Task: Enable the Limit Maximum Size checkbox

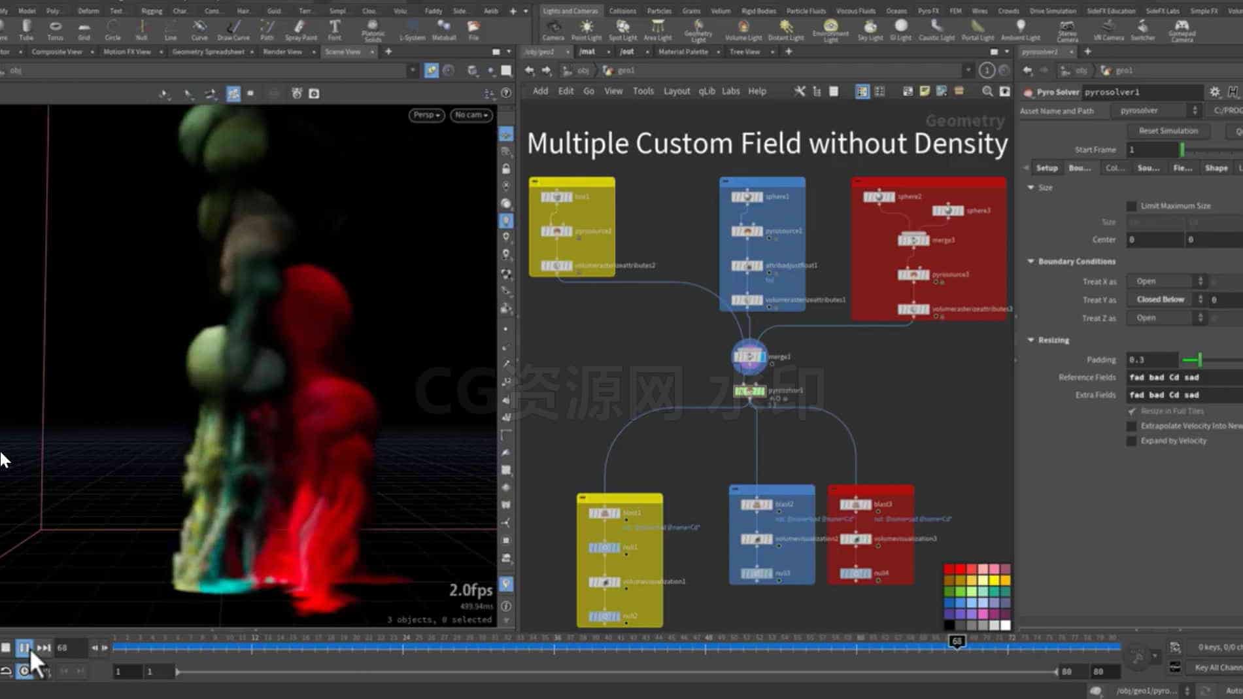Action: [x=1131, y=206]
